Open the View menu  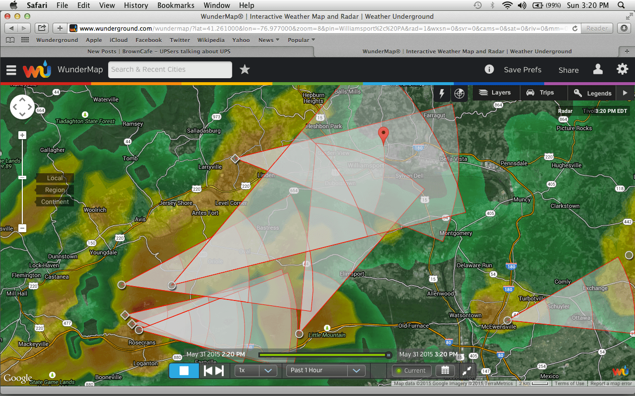[x=107, y=5]
